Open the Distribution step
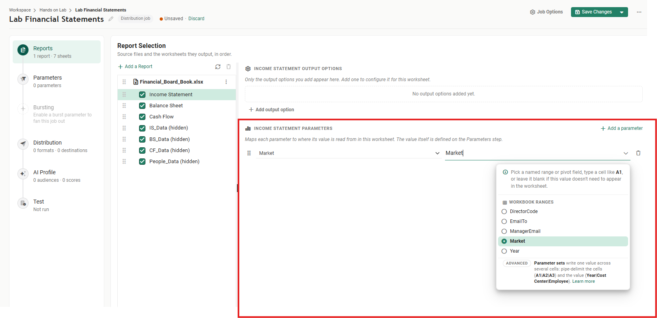Image resolution: width=657 pixels, height=318 pixels. click(x=57, y=146)
